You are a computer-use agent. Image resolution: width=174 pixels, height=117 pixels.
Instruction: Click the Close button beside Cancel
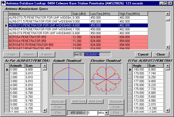(161, 54)
